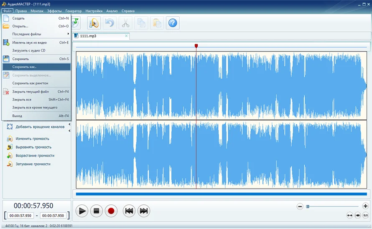Close the 1111.mp3 tab
The image size is (372, 229).
click(x=126, y=36)
